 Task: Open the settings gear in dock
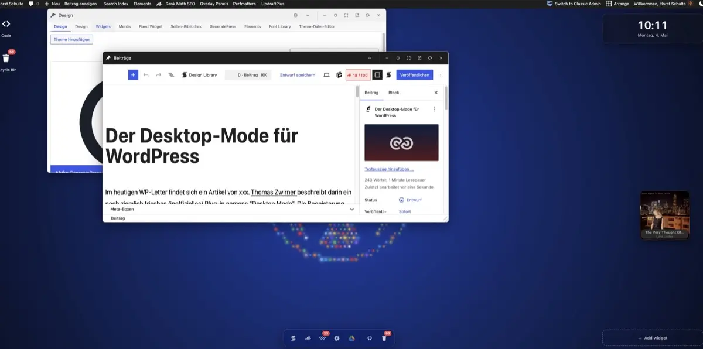point(337,338)
